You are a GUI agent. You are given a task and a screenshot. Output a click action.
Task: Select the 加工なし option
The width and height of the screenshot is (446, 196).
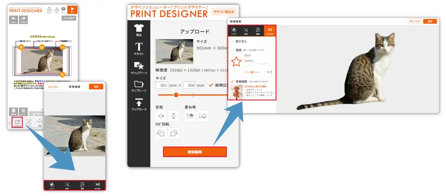click(x=242, y=41)
